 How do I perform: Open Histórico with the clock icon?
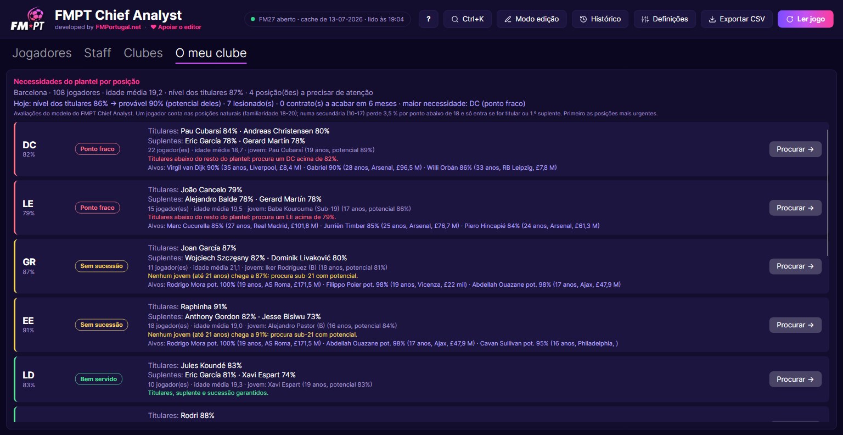click(x=600, y=19)
